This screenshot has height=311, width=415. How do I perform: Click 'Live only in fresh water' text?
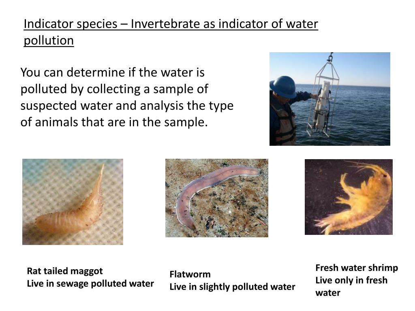351,286
